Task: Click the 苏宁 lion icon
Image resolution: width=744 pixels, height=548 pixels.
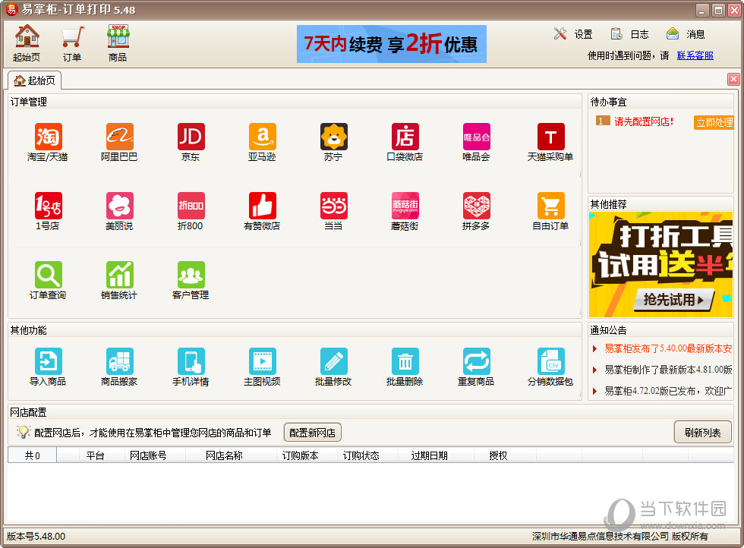Action: 333,137
